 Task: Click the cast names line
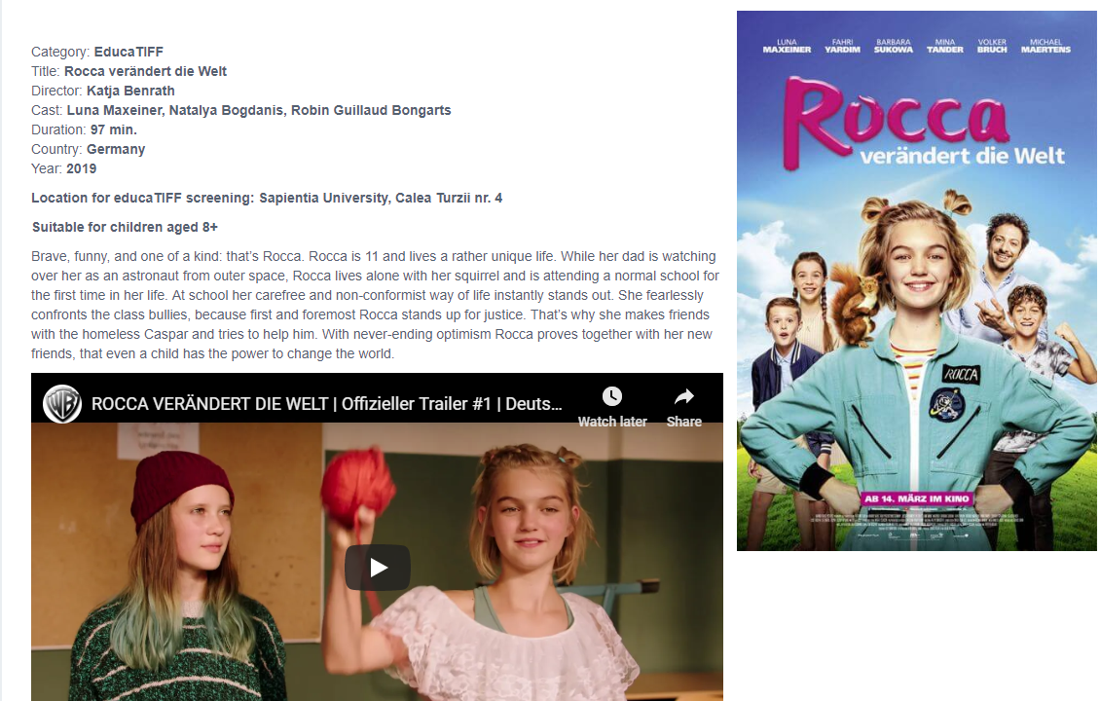click(x=240, y=110)
